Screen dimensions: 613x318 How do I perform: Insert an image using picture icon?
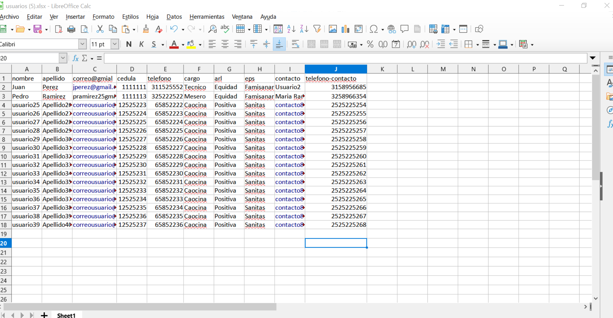tap(332, 29)
